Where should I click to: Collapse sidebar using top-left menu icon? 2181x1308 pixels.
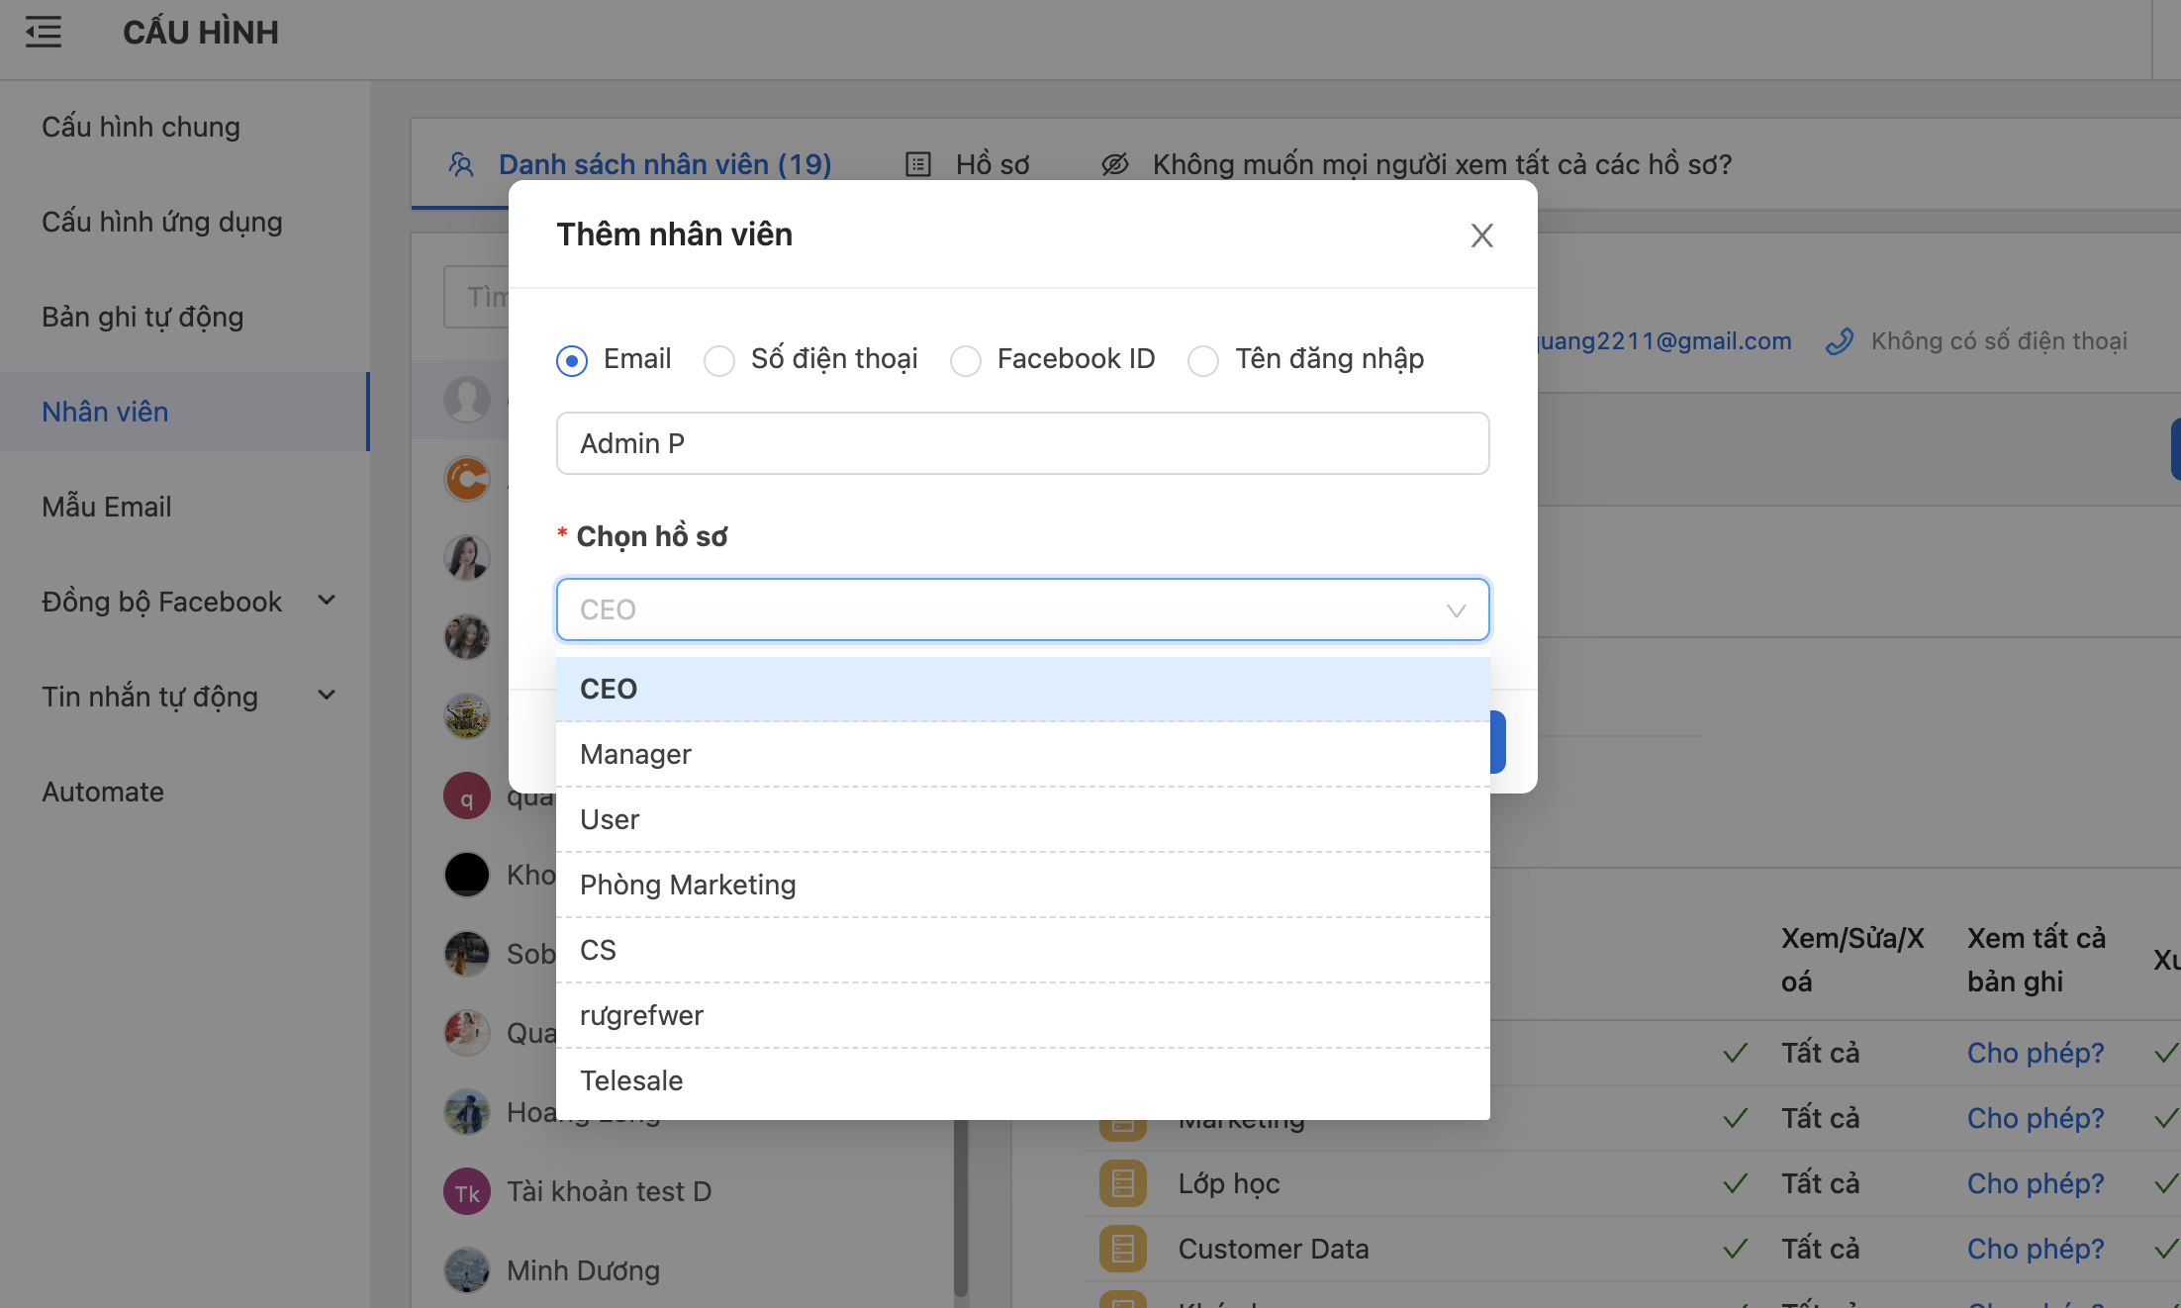(44, 33)
